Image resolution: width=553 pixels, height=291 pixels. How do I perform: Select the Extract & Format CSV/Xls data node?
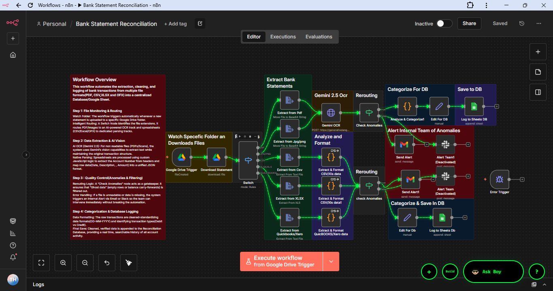[331, 157]
